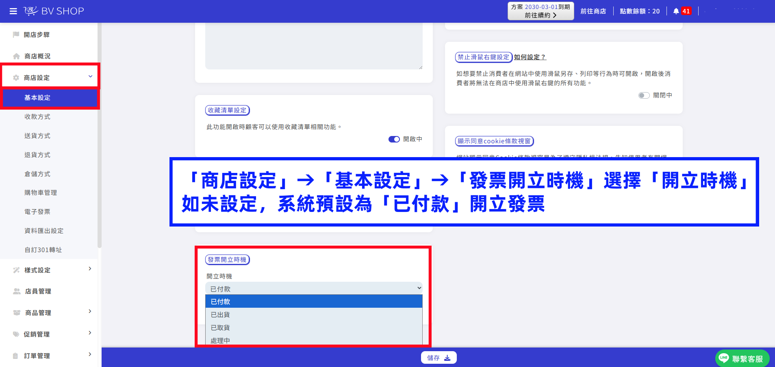Click the flag icon beside 開店步驟
Viewport: 775px width, 367px height.
[x=16, y=35]
